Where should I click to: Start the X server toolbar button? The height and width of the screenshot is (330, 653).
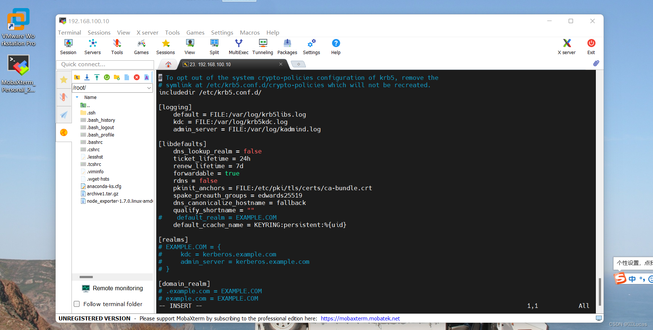tap(566, 47)
